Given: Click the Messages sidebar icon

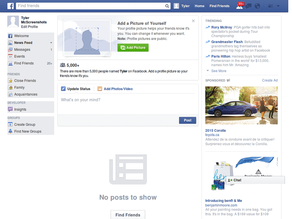Looking at the screenshot, I should 10,50.
